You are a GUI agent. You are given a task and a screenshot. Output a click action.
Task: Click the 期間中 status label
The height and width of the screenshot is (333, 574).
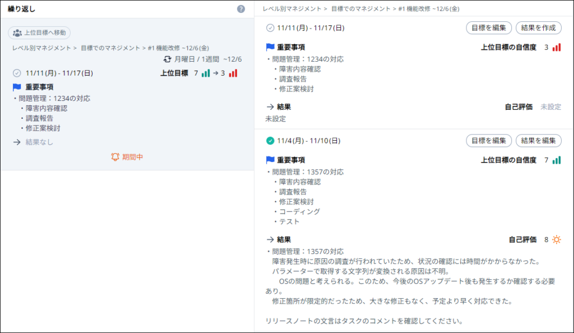pos(132,157)
